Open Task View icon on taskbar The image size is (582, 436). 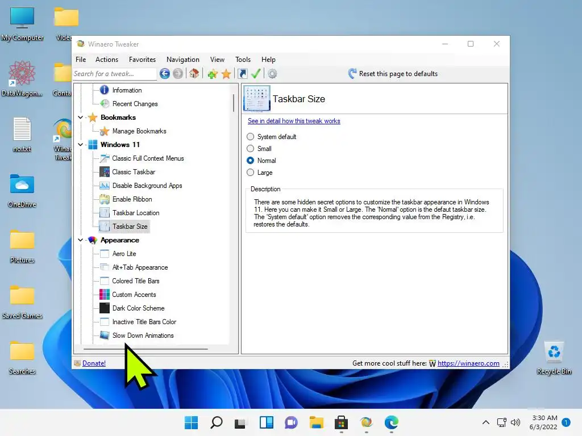(x=240, y=422)
